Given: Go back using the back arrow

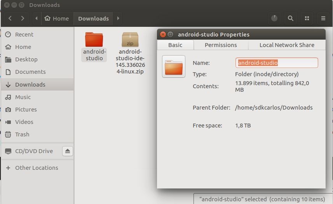Looking at the screenshot, I should pos(10,19).
